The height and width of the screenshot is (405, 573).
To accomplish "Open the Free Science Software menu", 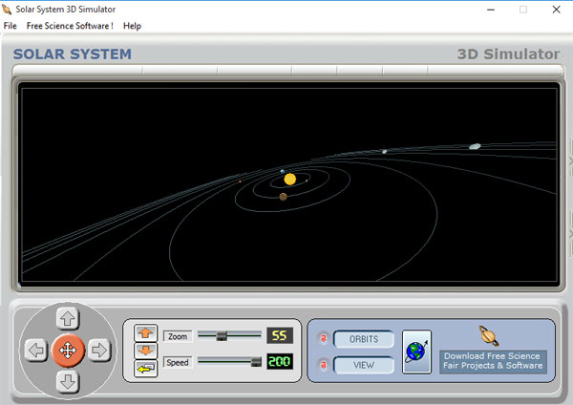I will point(70,26).
